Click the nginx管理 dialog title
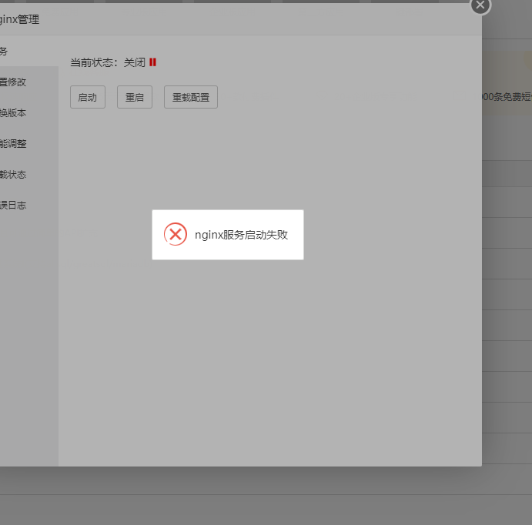 pyautogui.click(x=20, y=19)
